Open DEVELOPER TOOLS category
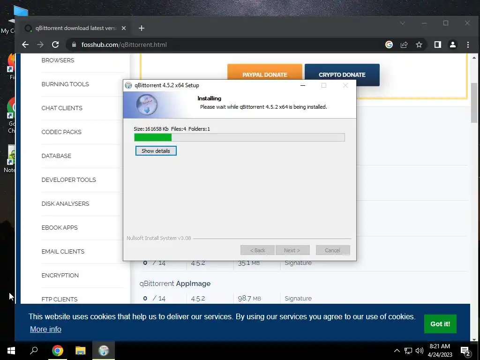 (x=68, y=180)
